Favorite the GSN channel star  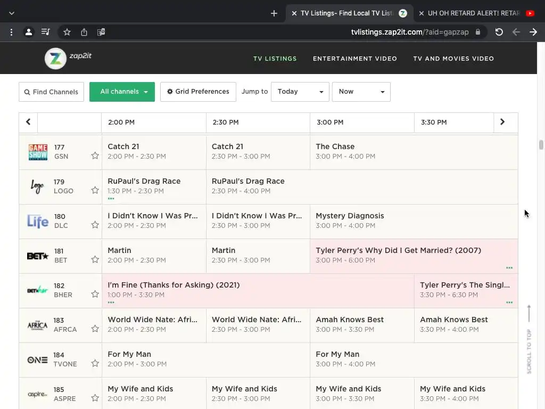95,156
